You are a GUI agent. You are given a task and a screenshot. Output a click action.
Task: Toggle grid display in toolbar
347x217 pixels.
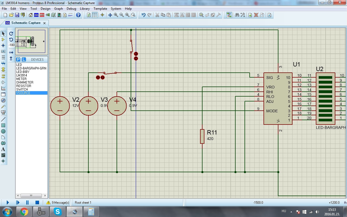(x=95, y=15)
